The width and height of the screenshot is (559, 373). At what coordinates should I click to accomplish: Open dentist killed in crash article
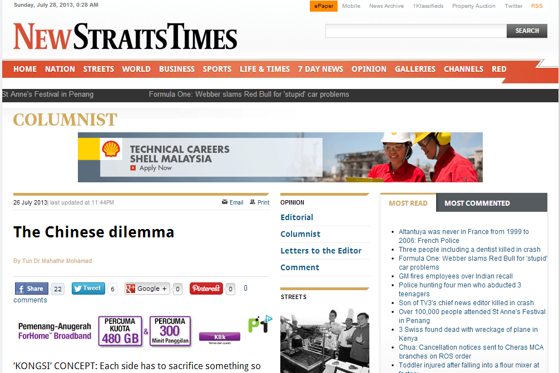(x=469, y=250)
